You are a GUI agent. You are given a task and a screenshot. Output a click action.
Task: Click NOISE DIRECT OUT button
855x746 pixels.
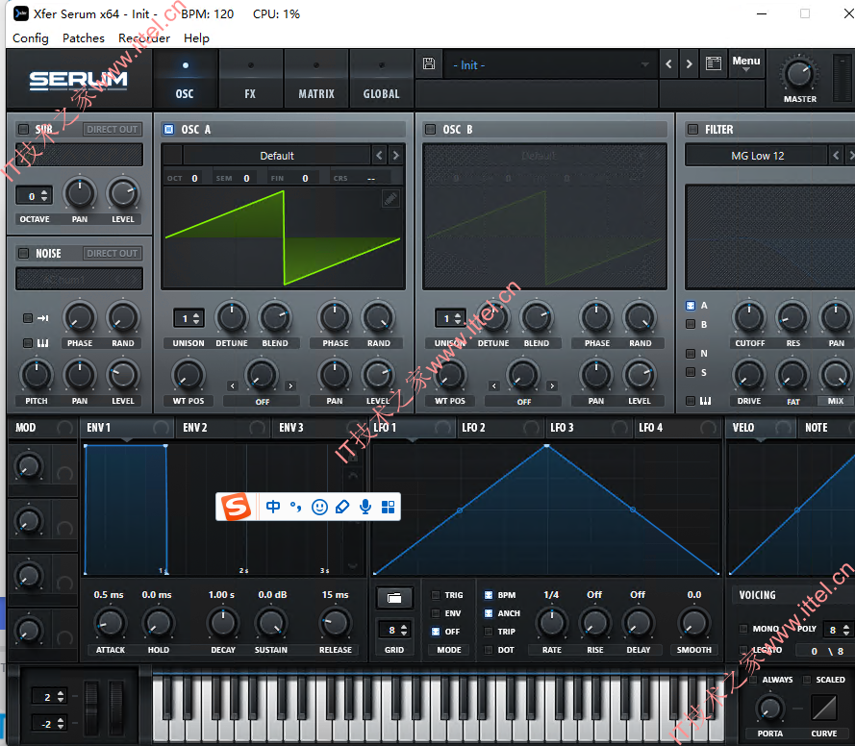point(113,254)
